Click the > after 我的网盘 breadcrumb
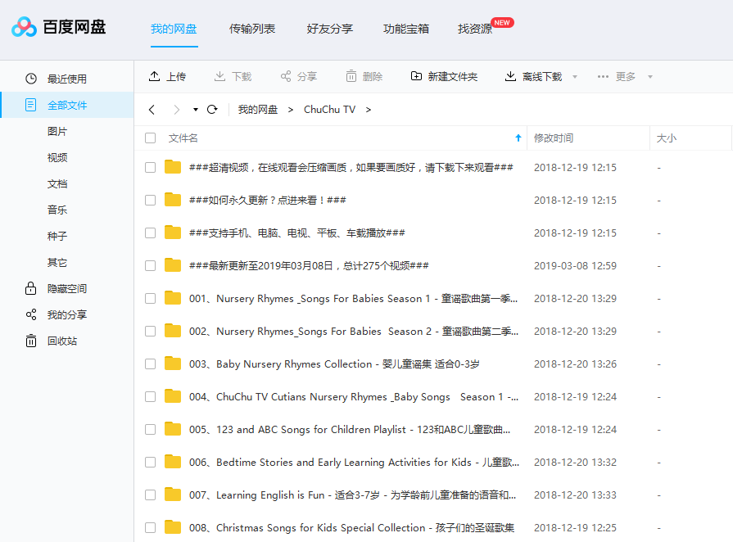Image resolution: width=733 pixels, height=542 pixels. click(291, 110)
